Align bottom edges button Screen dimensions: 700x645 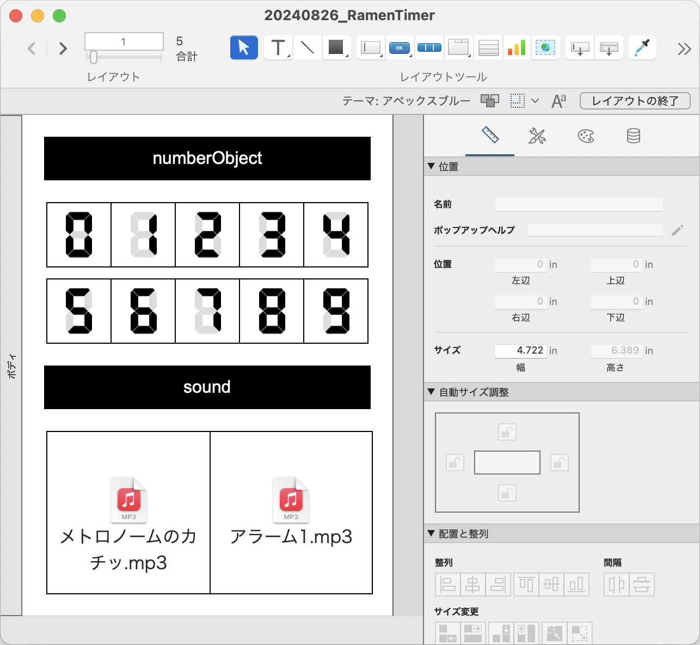coord(576,585)
